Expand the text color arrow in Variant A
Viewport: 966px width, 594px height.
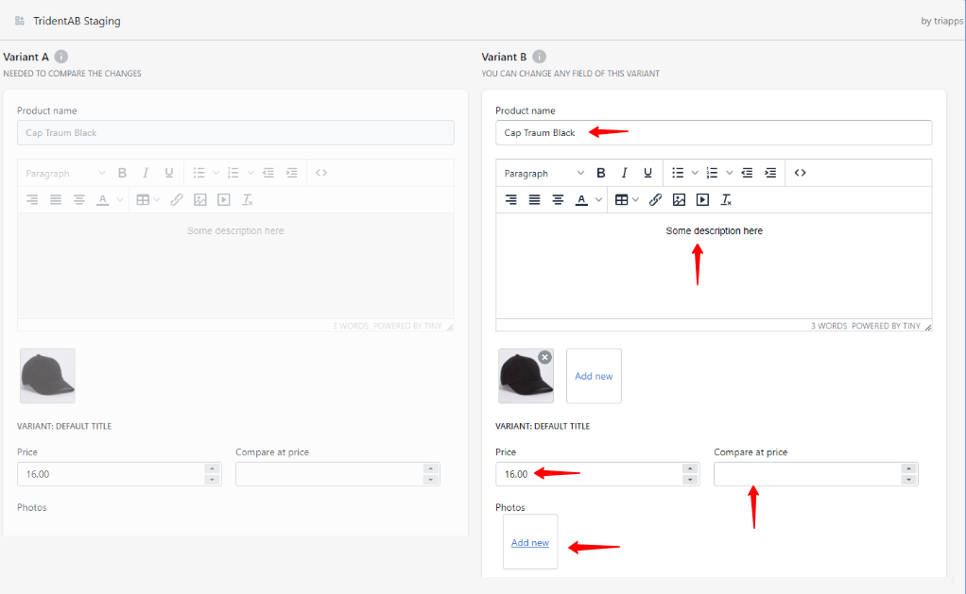120,200
